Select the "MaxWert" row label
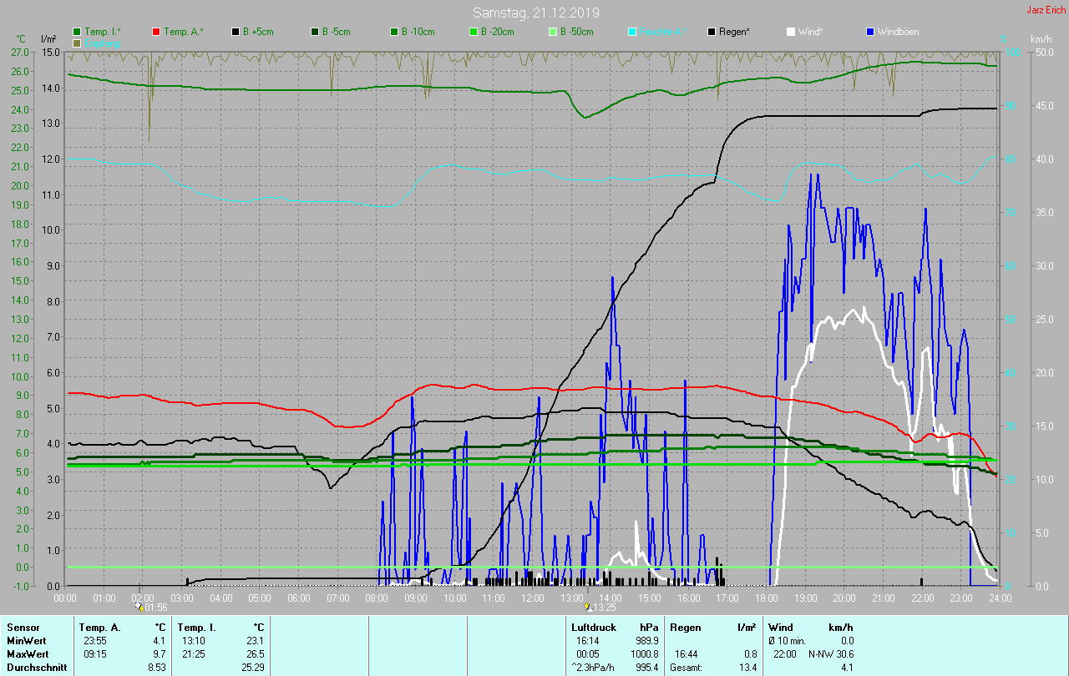The image size is (1069, 676). [28, 654]
